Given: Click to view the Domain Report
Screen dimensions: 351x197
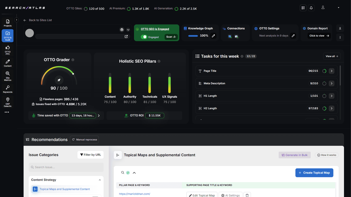Looking at the screenshot, I should point(319,36).
